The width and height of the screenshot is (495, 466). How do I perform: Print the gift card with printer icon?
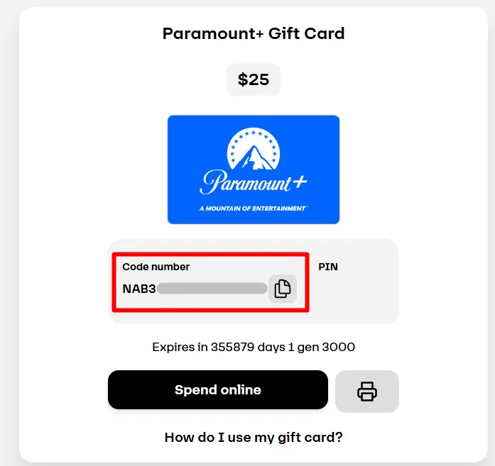tap(367, 391)
